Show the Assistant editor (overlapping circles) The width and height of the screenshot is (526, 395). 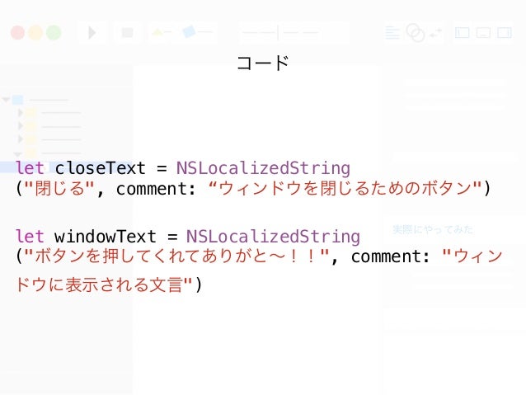pos(415,32)
